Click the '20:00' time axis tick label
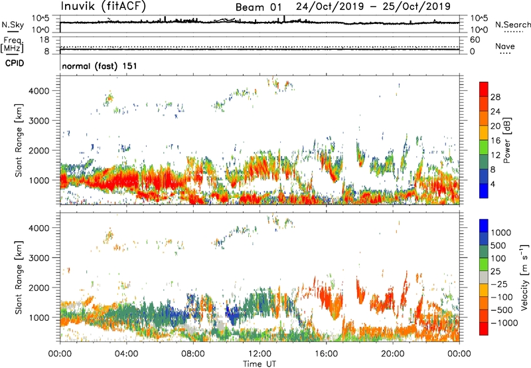Image resolution: width=531 pixels, height=368 pixels. point(393,354)
